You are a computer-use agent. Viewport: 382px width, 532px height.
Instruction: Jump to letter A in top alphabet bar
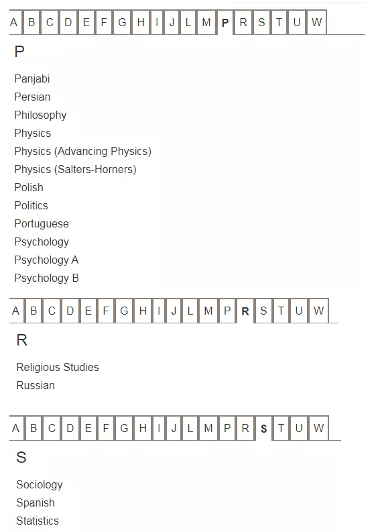[14, 22]
